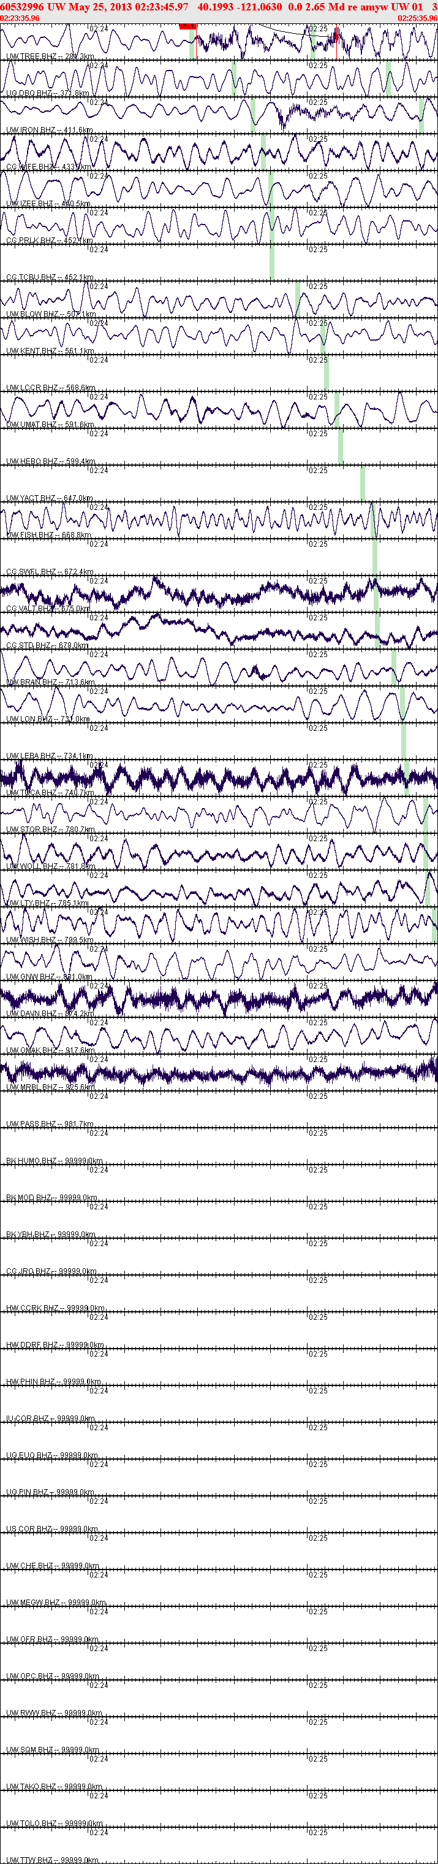Screen dimensions: 438x1864
Task: Select the UW WISH BHZ station label
Action: tap(51, 940)
